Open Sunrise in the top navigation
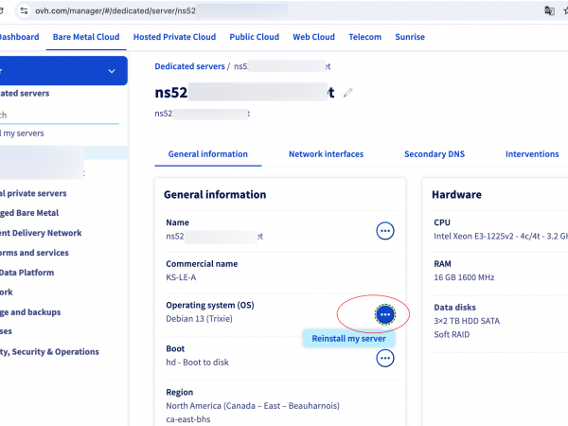The image size is (568, 426). pyautogui.click(x=410, y=37)
